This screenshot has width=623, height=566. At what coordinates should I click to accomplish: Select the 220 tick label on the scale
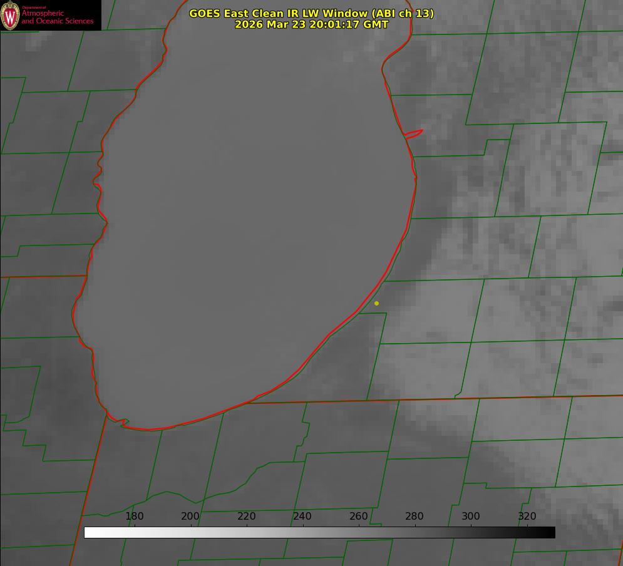247,517
